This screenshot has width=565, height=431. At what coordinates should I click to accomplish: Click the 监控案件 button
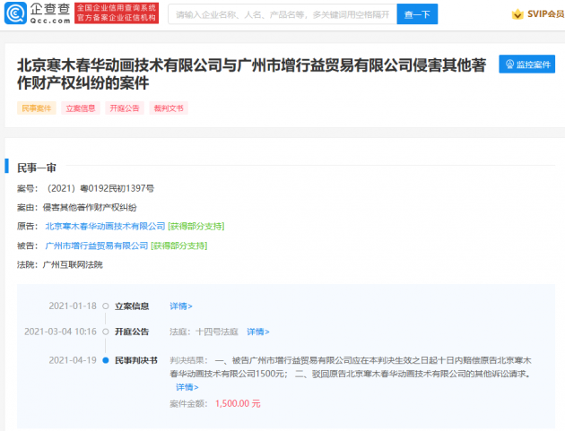526,65
